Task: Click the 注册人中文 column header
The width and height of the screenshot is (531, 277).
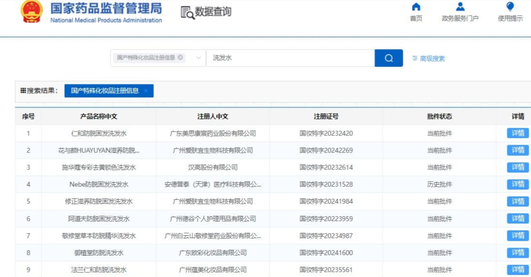Action: (x=212, y=117)
